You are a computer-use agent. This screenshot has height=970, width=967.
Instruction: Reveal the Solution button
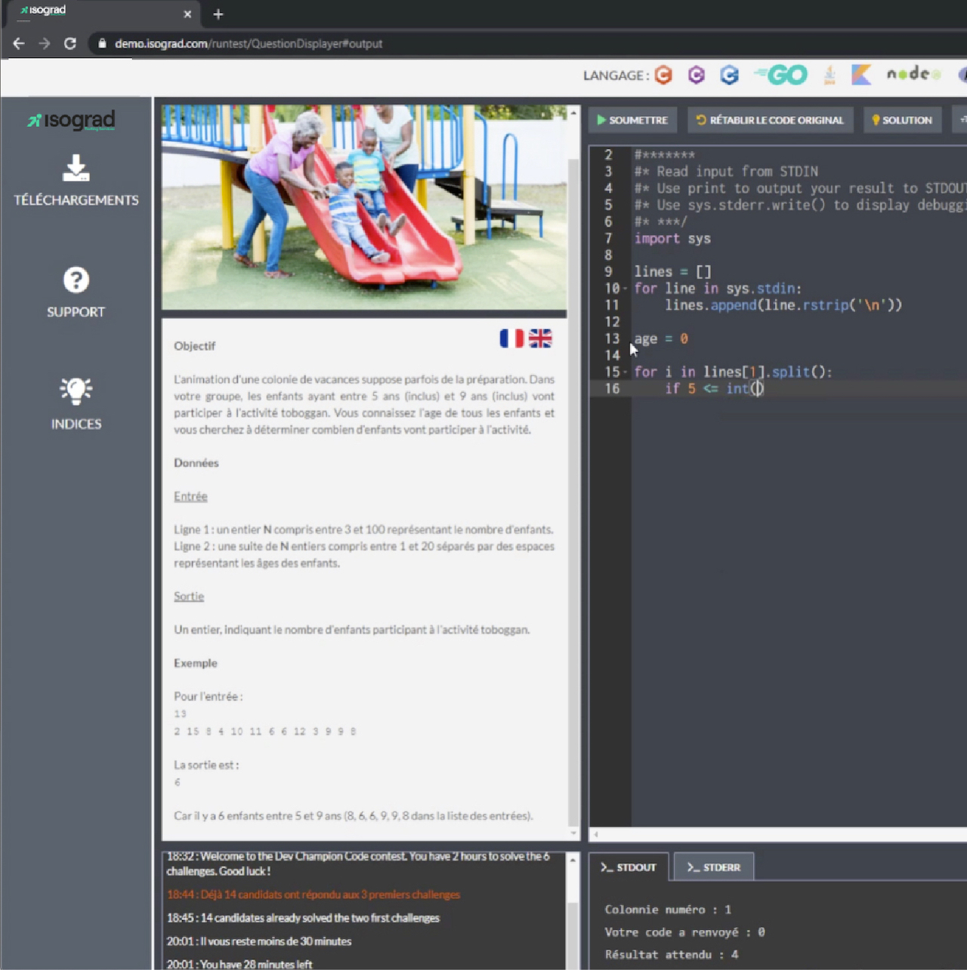902,120
